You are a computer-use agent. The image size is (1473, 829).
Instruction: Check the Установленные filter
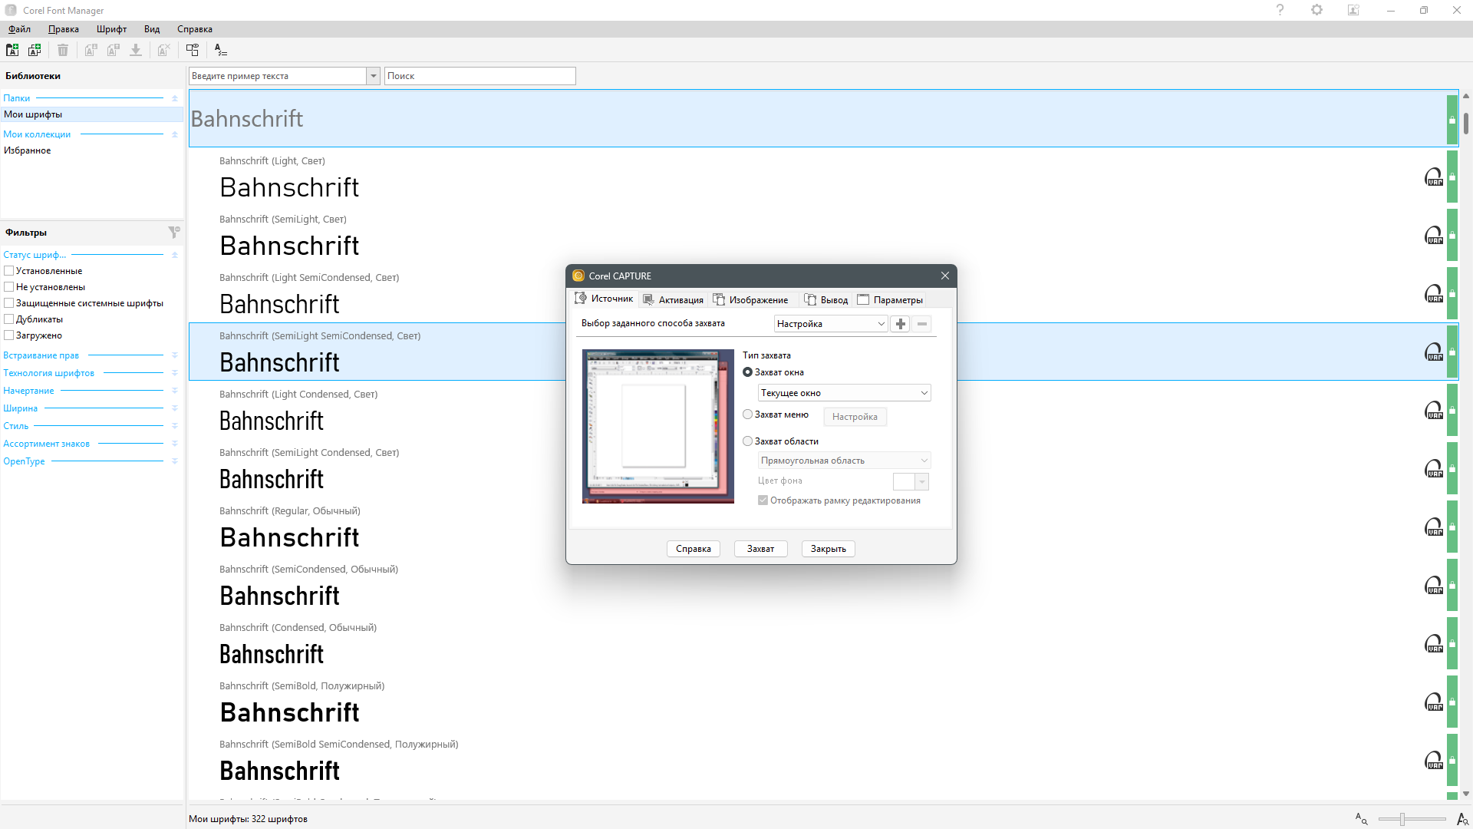pos(9,271)
